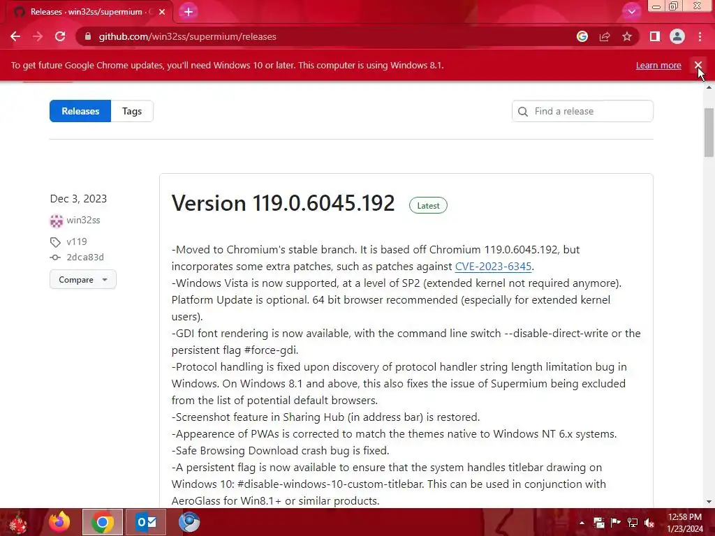Click the Google Chrome taskbar icon
The image size is (715, 536).
click(x=103, y=522)
